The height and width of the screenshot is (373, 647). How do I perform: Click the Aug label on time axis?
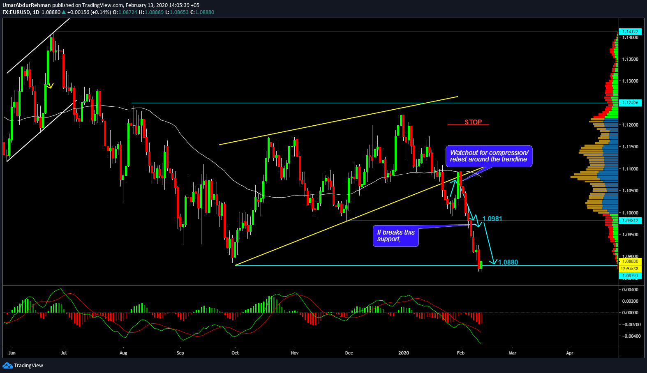pyautogui.click(x=123, y=353)
